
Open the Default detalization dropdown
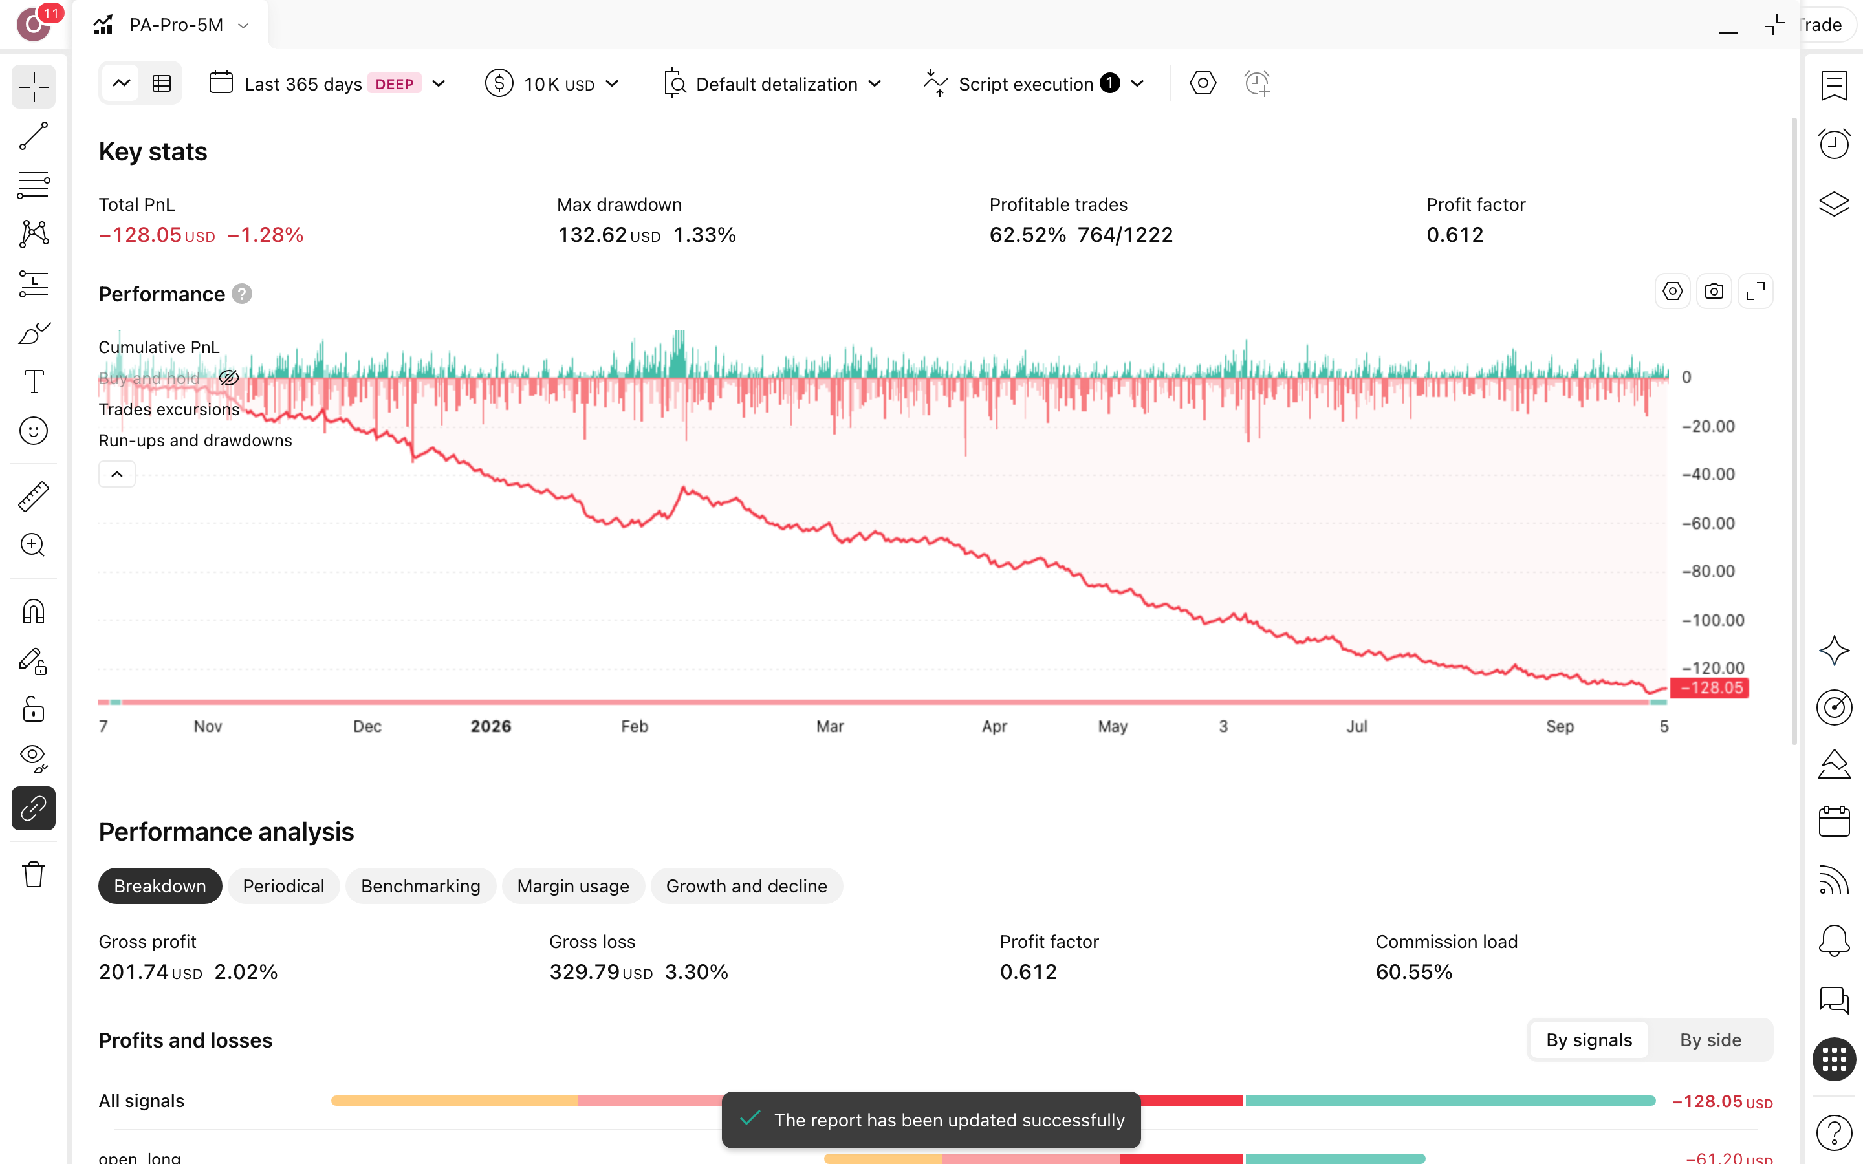click(x=772, y=83)
